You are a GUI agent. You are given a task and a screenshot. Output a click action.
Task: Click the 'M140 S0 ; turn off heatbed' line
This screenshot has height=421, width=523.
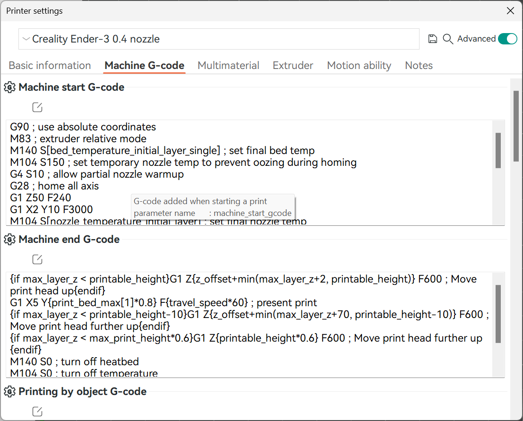(74, 361)
